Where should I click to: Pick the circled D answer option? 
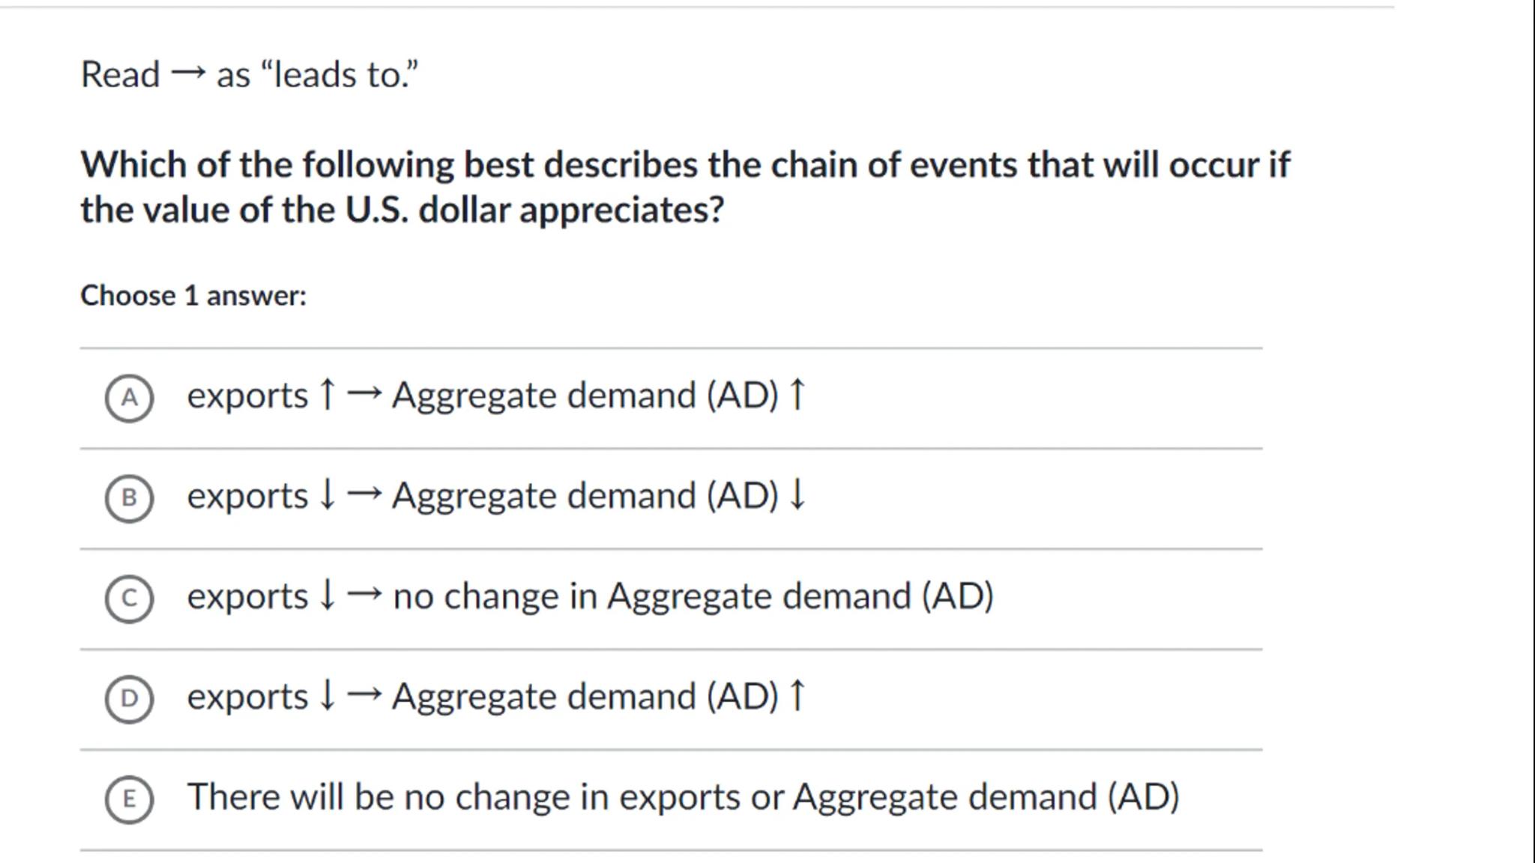coord(129,699)
